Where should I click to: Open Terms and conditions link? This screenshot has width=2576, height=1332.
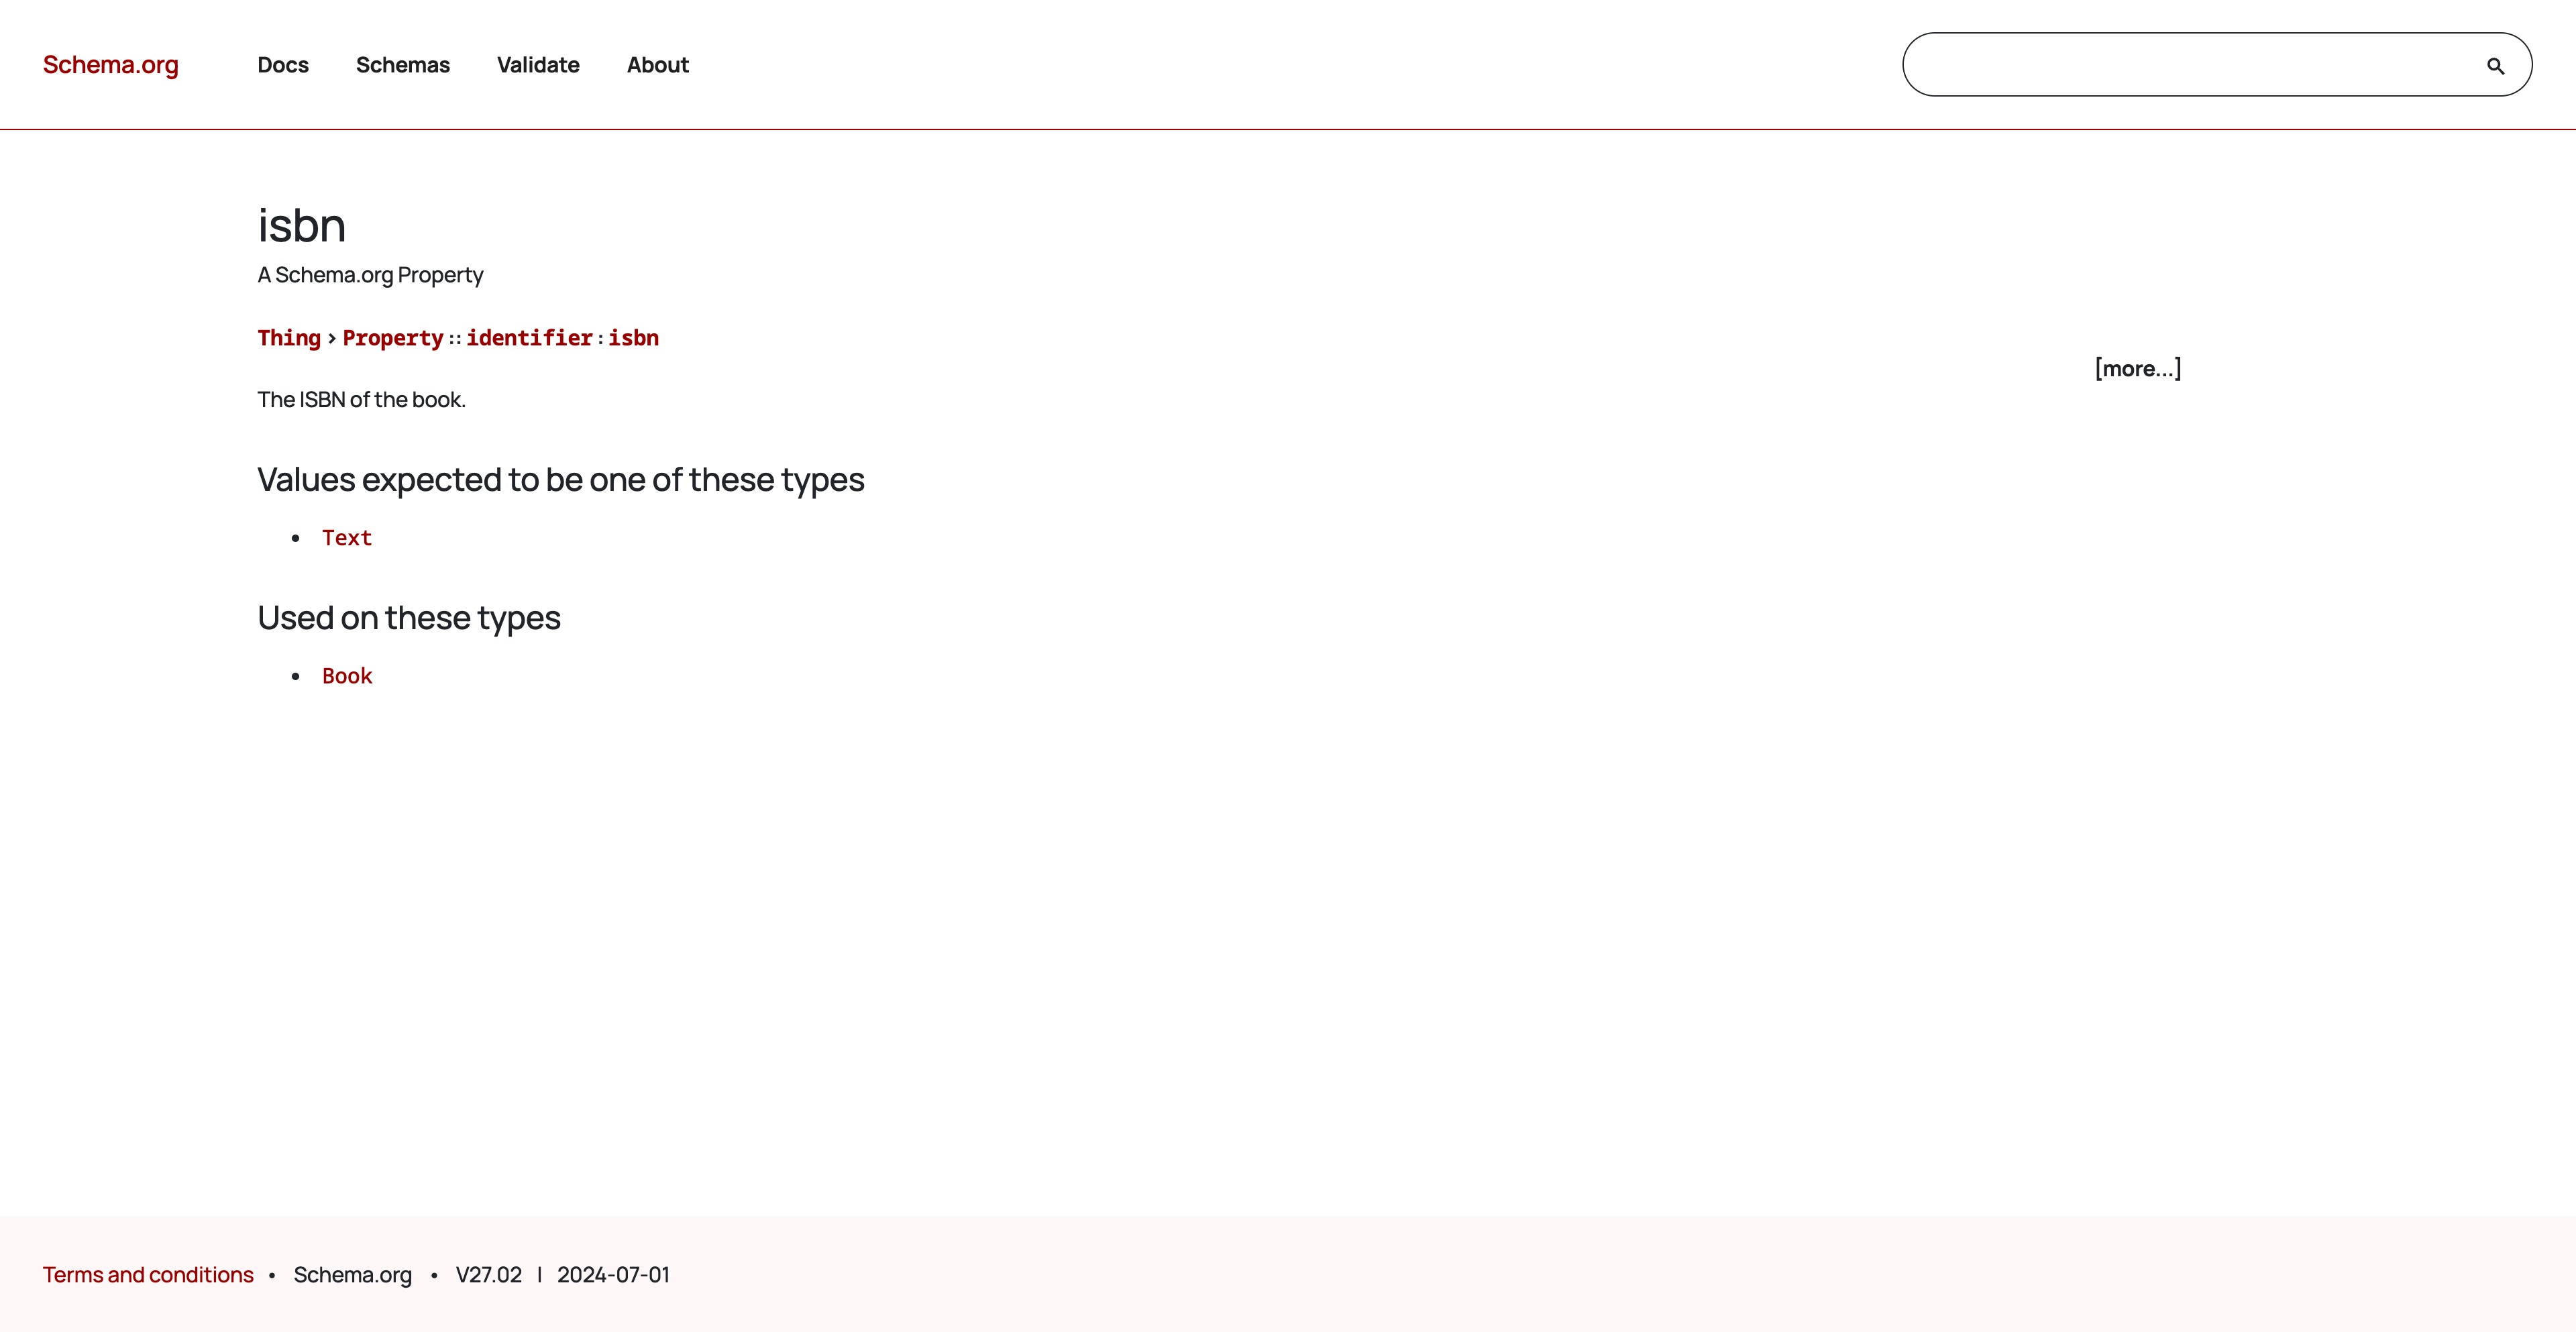[x=148, y=1275]
